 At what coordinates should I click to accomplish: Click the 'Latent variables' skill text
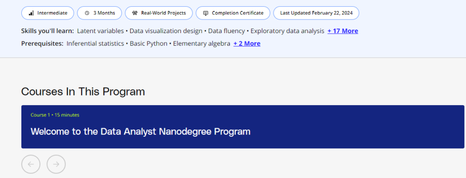click(x=101, y=31)
